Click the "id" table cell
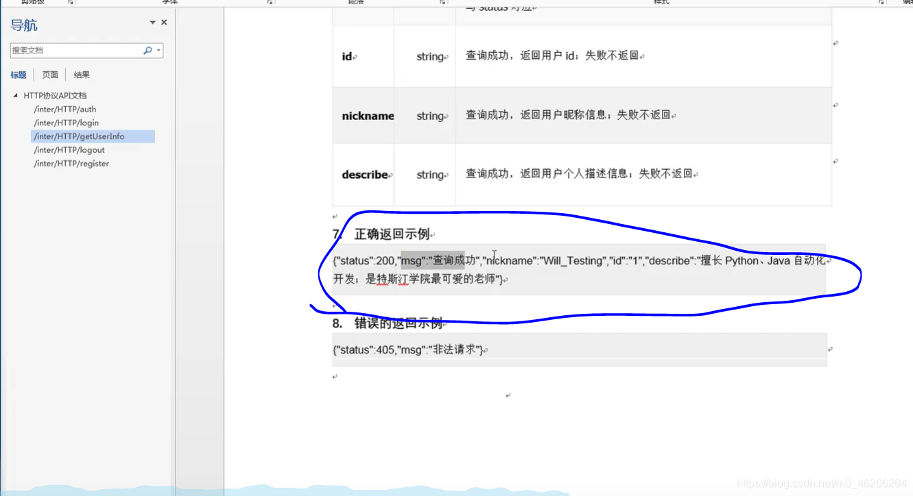Viewport: 913px width, 496px height. point(363,56)
